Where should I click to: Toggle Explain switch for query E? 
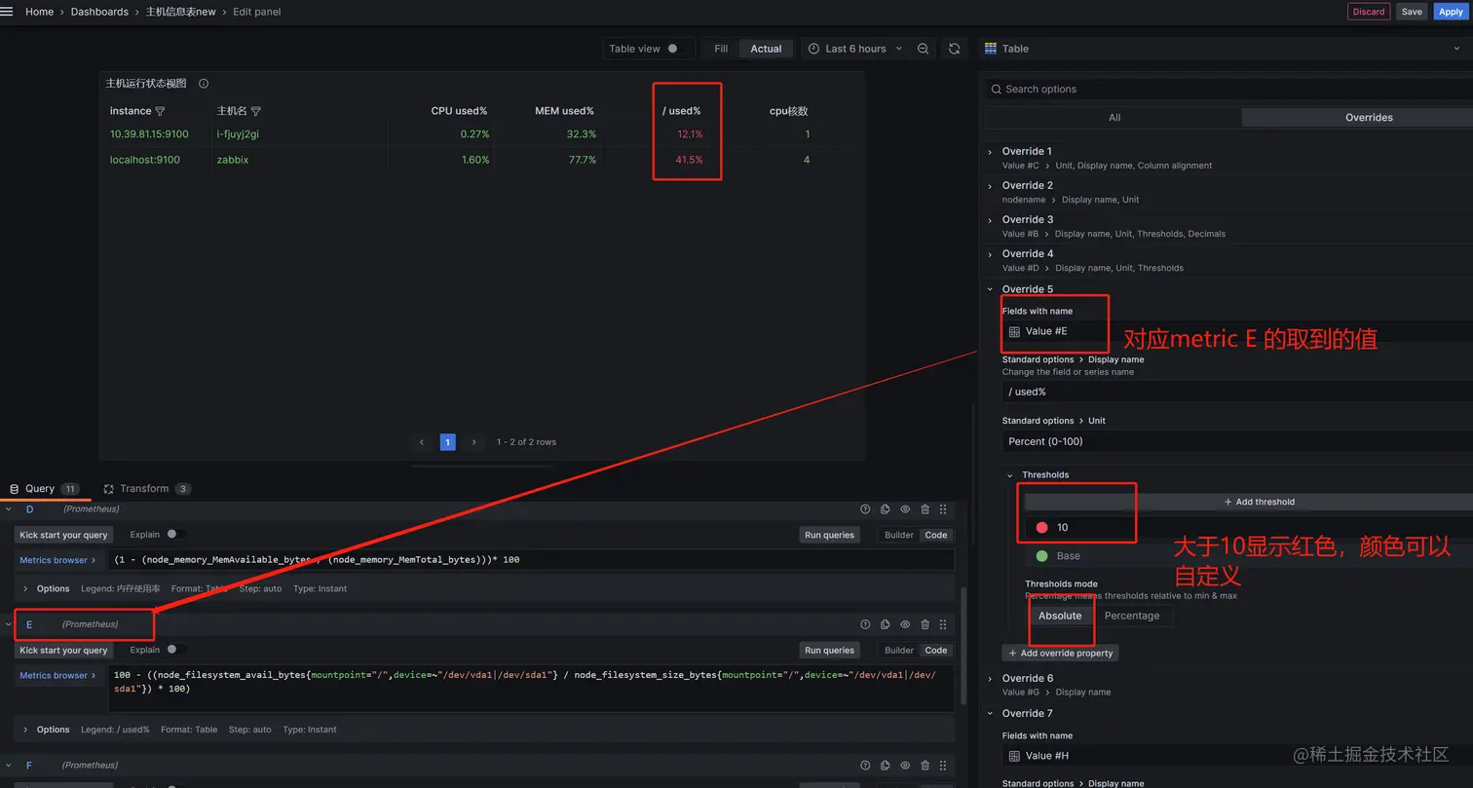[x=175, y=650]
